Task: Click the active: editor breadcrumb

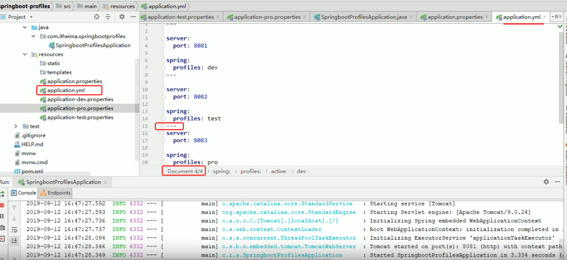Action: pos(279,171)
